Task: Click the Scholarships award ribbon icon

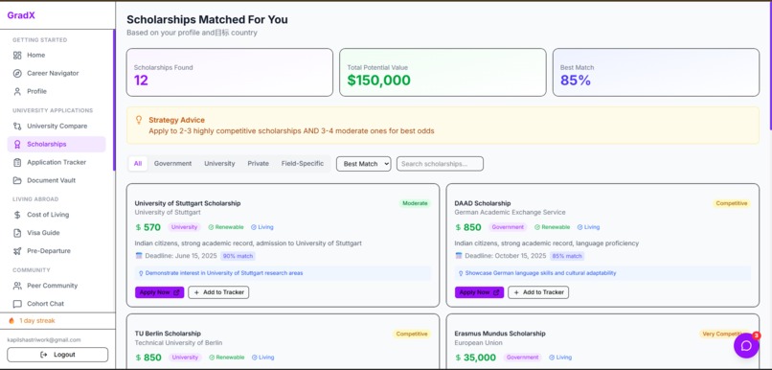Action: (17, 145)
